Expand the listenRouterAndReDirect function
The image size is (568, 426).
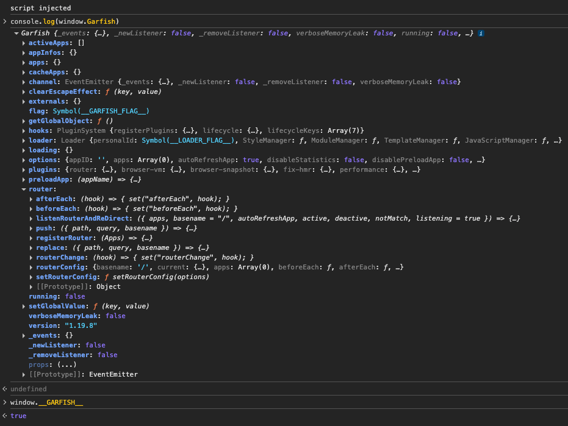(31, 219)
